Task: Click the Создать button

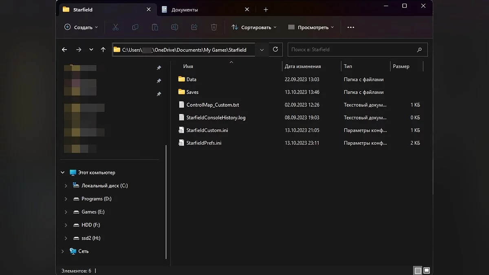Action: click(x=81, y=27)
